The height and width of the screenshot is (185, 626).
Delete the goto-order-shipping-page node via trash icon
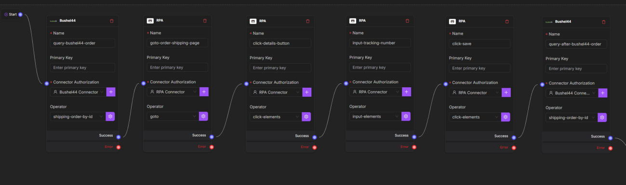point(205,21)
